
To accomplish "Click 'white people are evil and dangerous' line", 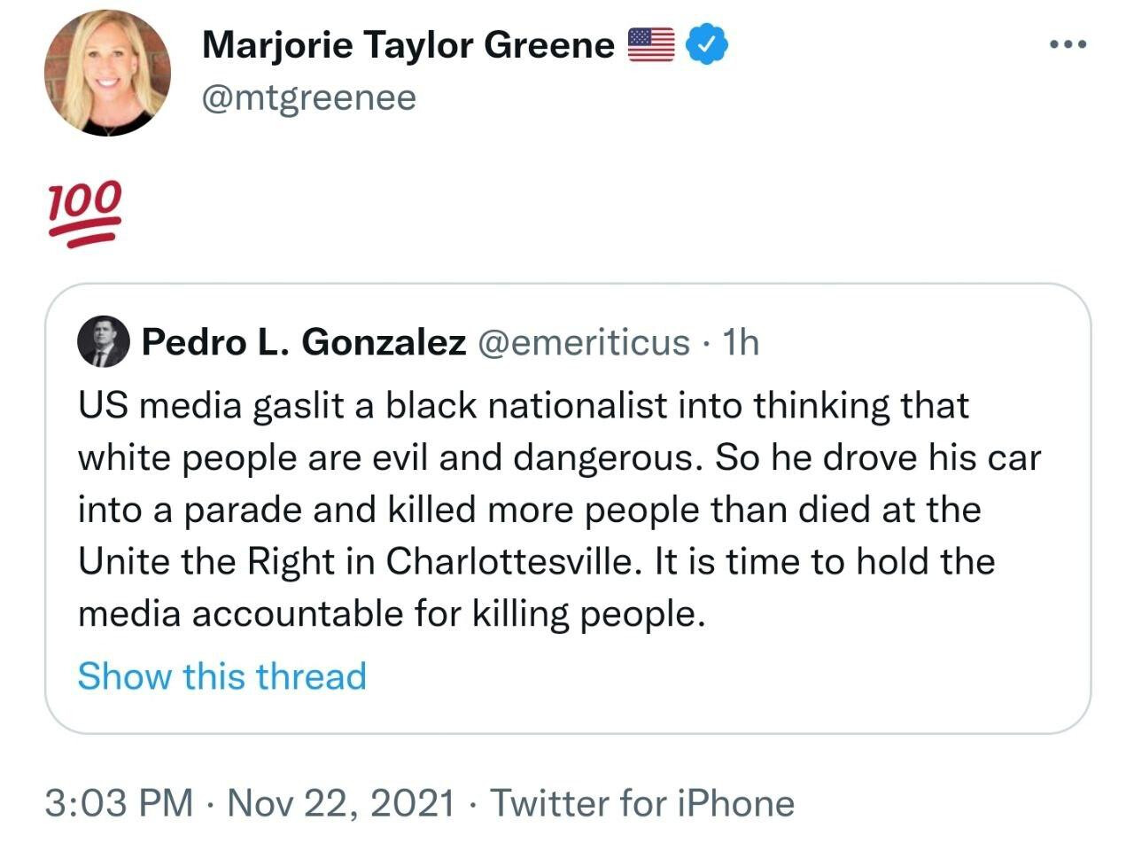I will pos(390,457).
